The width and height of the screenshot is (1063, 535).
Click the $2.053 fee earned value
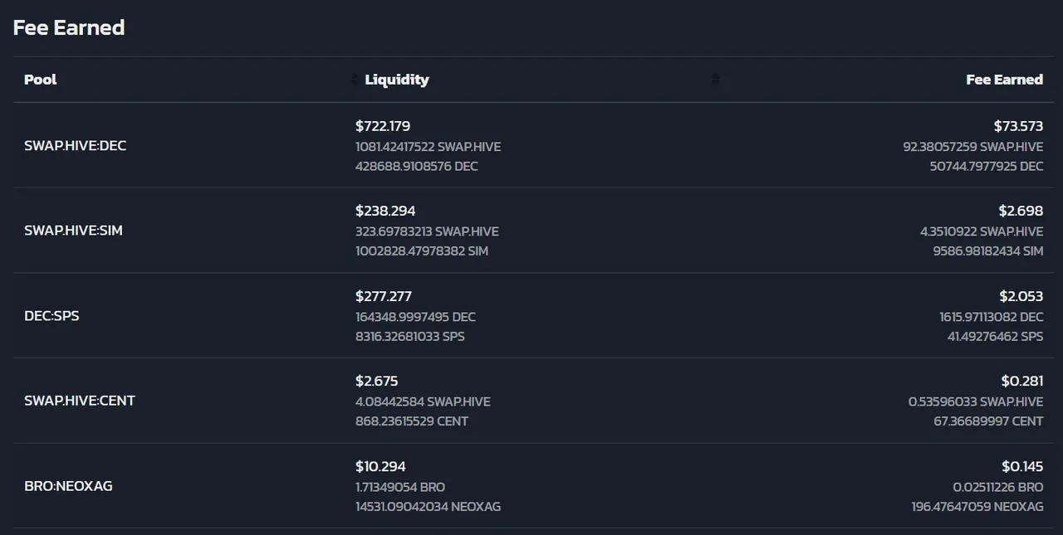1021,296
